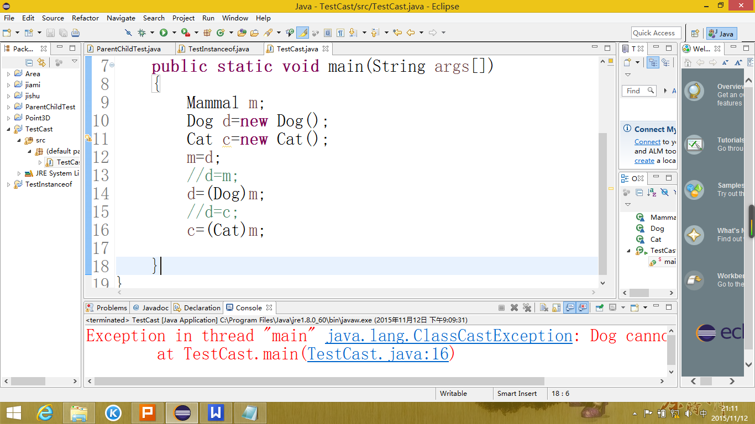Screen dimensions: 755x424
Task: Expand JRE System Library node
Action: [19, 173]
